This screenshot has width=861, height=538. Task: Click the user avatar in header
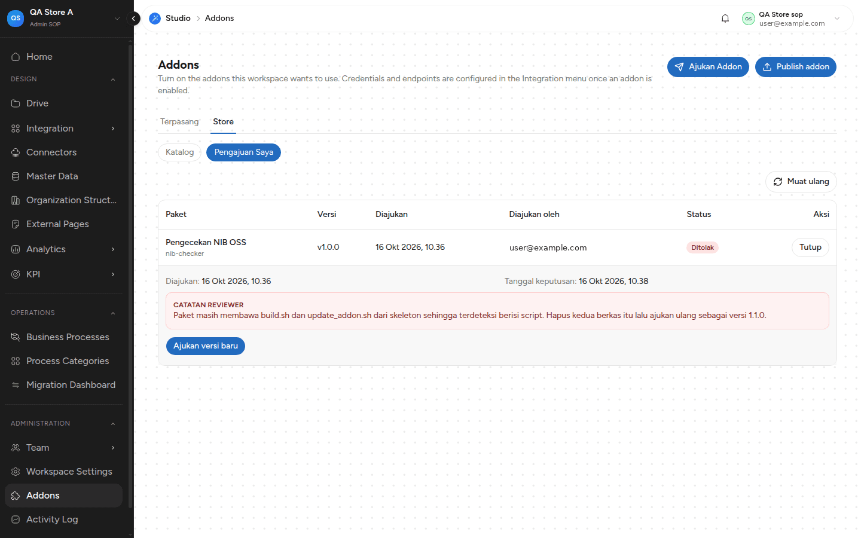749,19
